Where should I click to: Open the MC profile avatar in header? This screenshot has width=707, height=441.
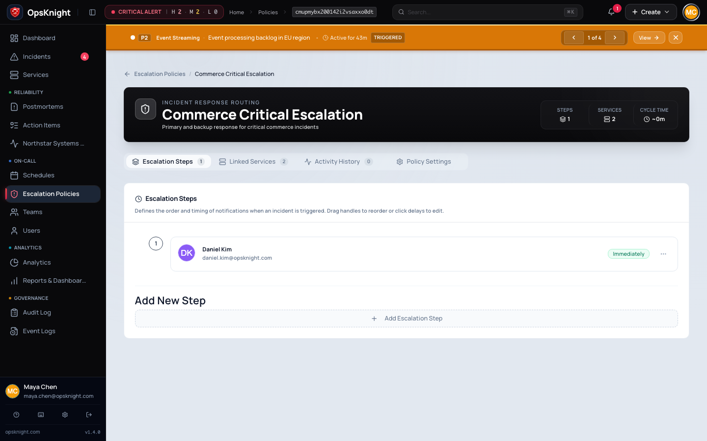pyautogui.click(x=691, y=12)
